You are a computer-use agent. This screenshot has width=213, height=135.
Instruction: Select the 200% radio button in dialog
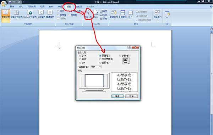click(80, 56)
